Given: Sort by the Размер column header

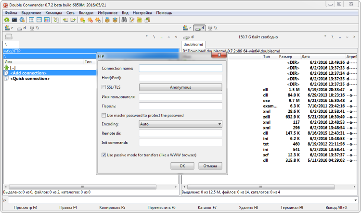Looking at the screenshot, I should coord(285,57).
